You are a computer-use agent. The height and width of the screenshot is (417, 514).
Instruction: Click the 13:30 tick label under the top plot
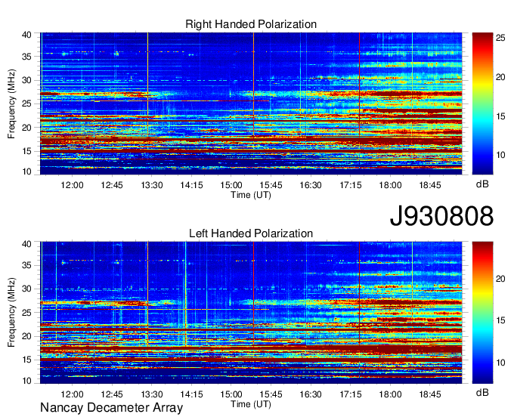[x=152, y=185]
